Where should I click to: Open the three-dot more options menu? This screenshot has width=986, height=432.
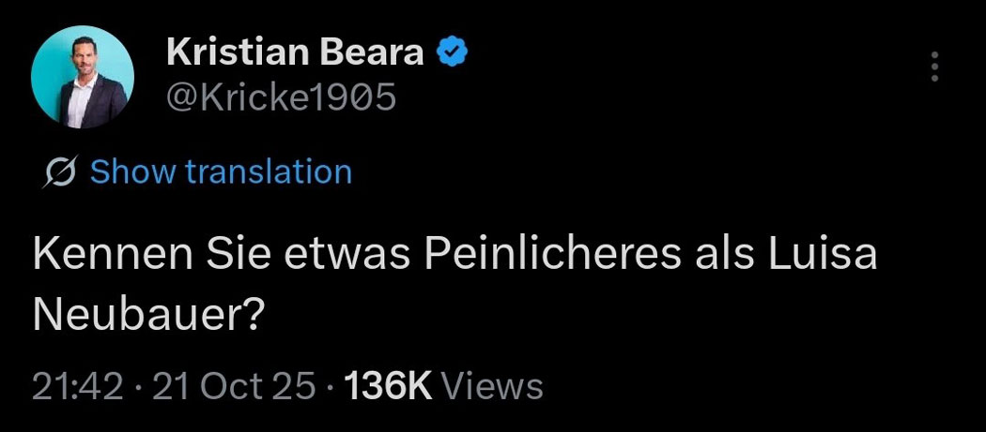(x=933, y=67)
